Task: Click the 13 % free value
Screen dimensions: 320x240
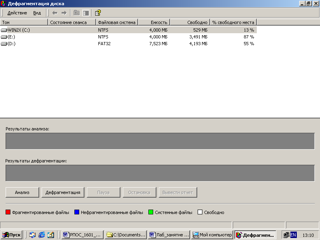Action: point(249,30)
